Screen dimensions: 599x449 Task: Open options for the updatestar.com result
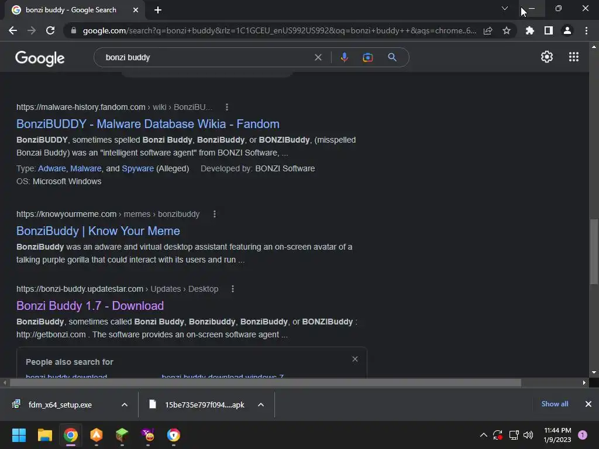(233, 289)
